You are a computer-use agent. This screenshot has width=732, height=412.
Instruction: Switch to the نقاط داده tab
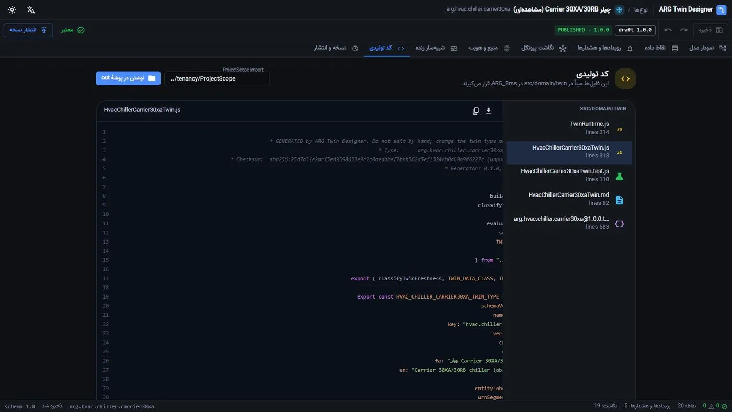pos(661,48)
